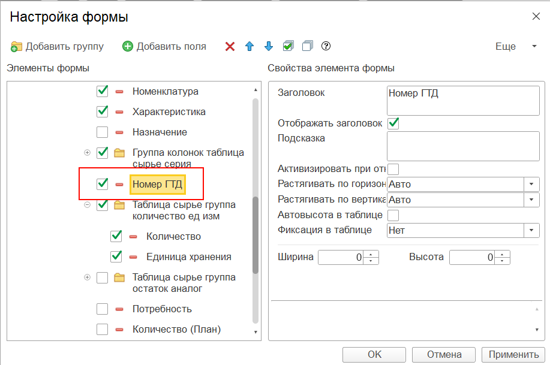Click the Добавить группу folder icon

[x=16, y=47]
